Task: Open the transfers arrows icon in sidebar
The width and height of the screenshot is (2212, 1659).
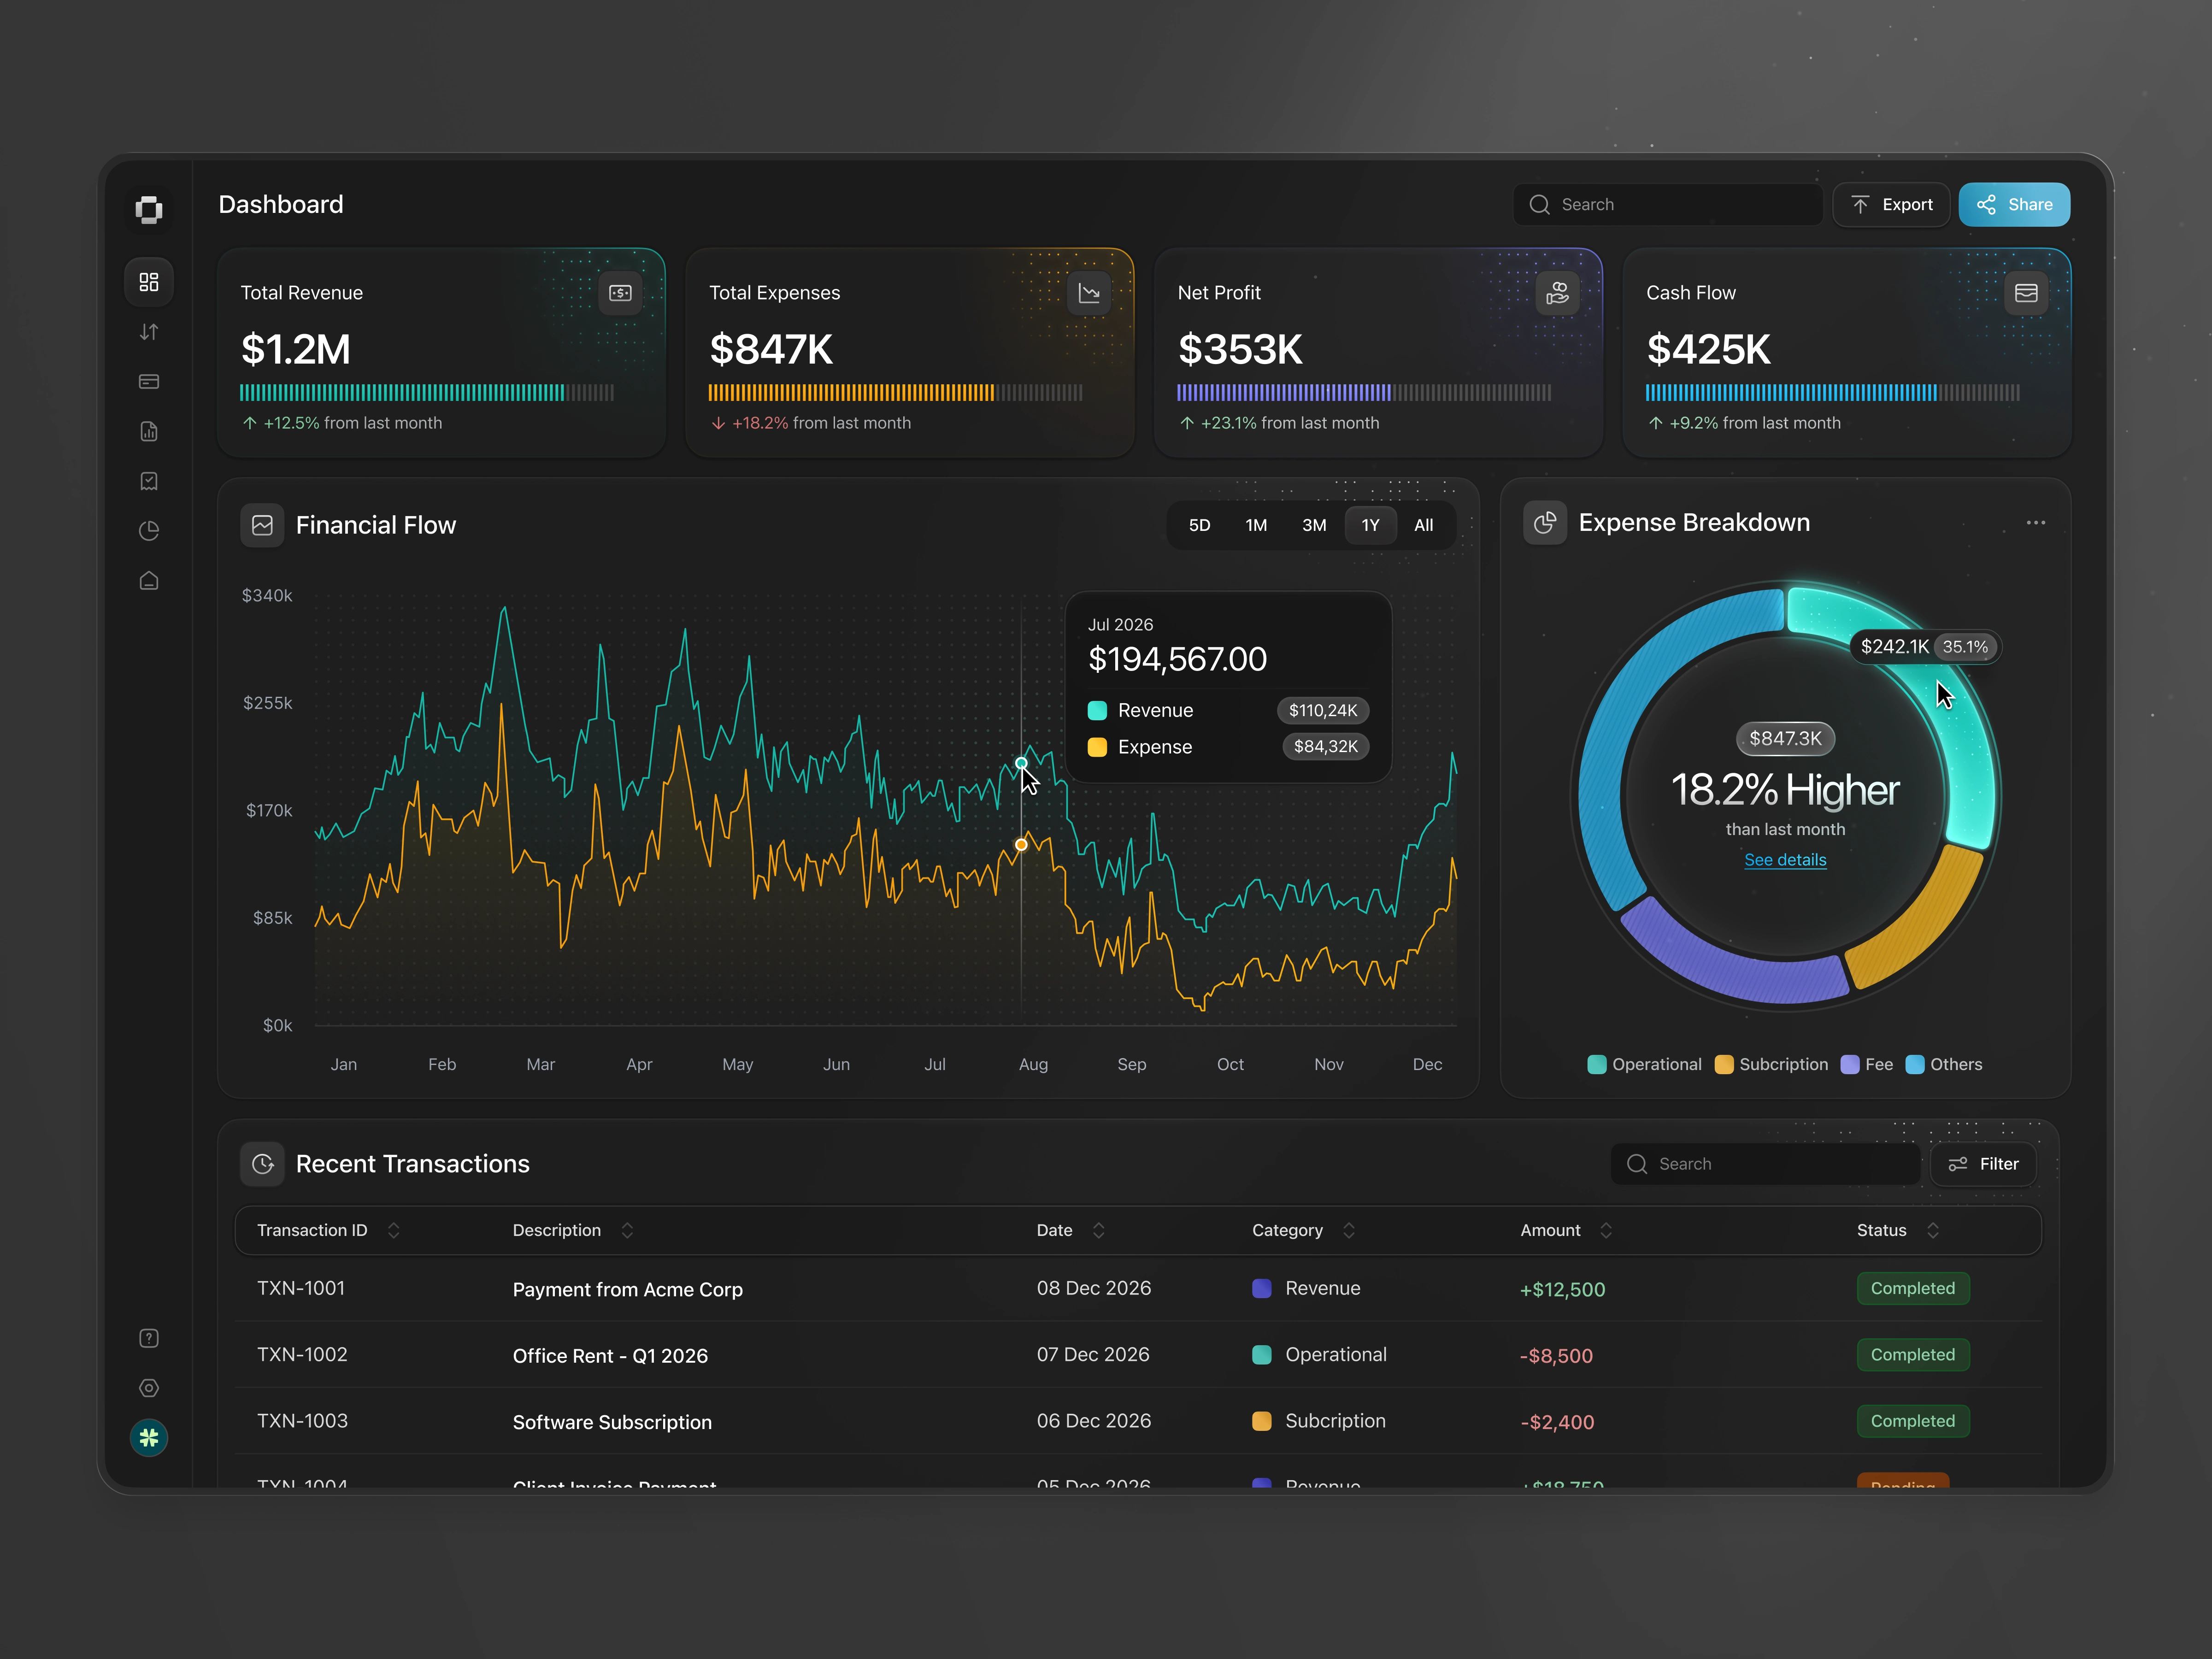Action: click(149, 332)
